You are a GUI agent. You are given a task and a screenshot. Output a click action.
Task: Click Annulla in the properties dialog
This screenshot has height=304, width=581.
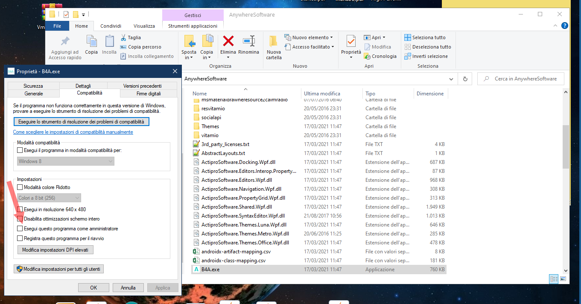(128, 288)
